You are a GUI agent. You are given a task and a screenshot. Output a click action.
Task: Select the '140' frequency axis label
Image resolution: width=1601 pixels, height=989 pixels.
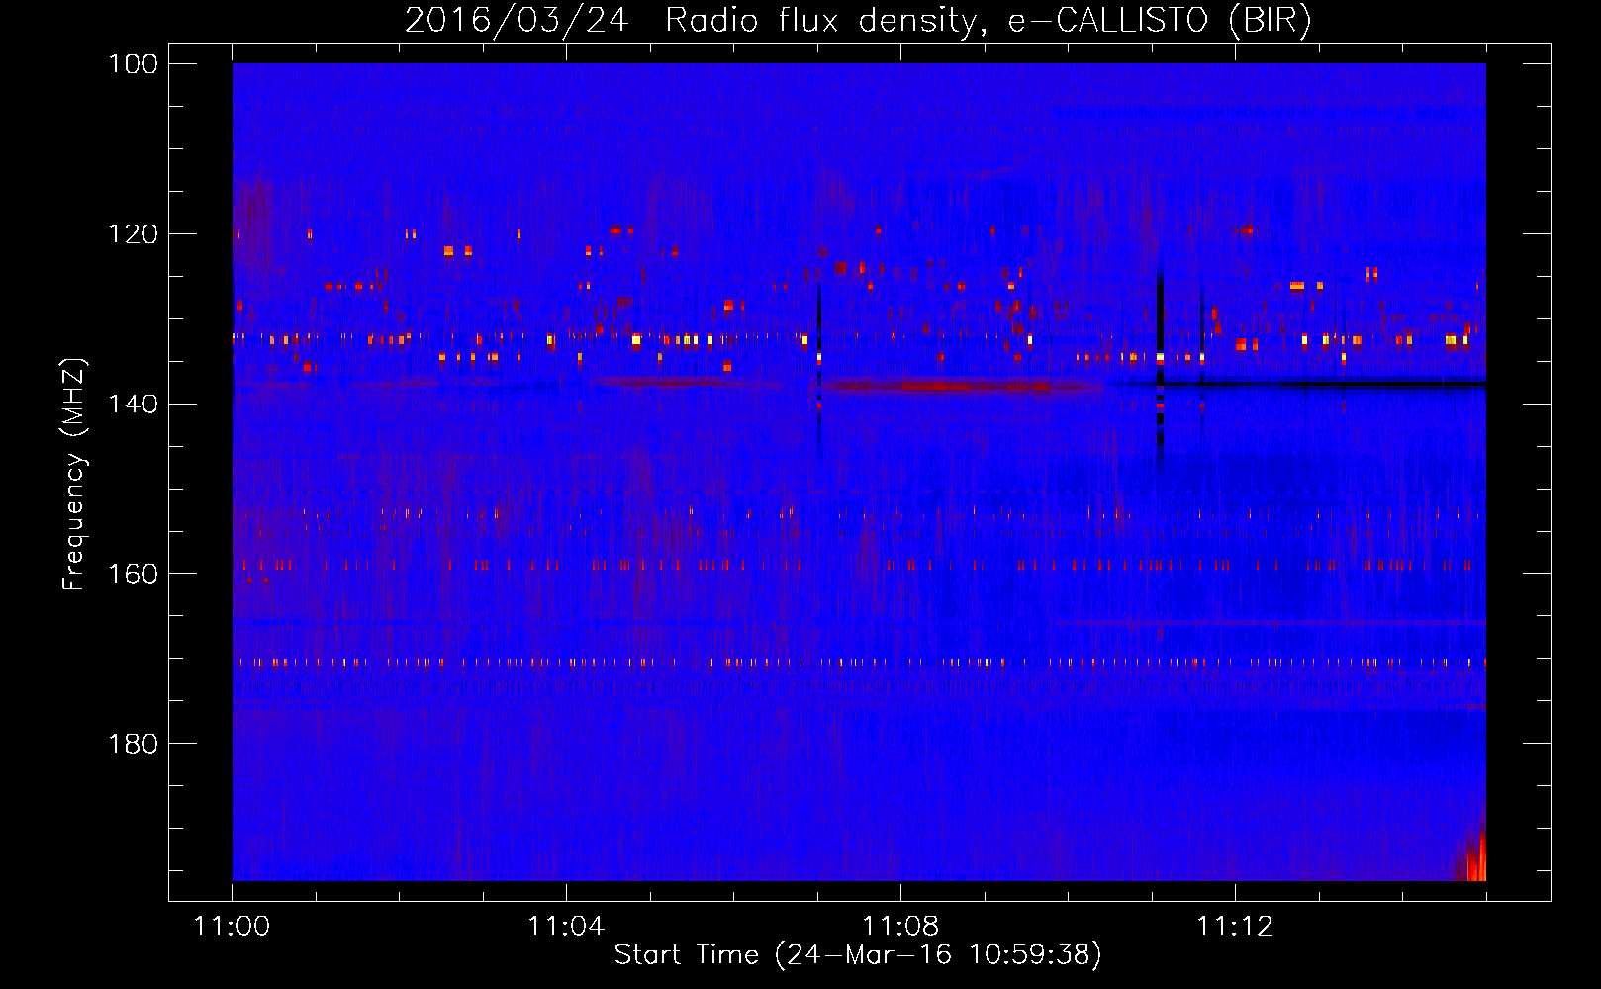(x=134, y=405)
